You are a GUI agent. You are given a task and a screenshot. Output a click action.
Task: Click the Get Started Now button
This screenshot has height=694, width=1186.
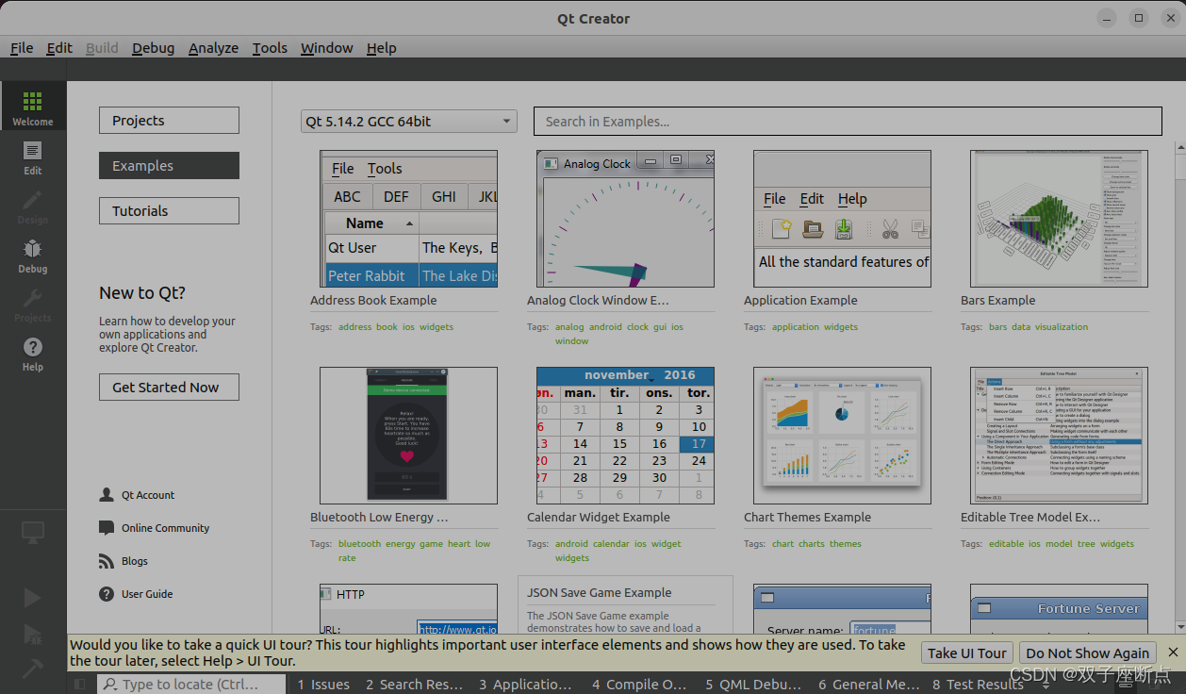(169, 388)
